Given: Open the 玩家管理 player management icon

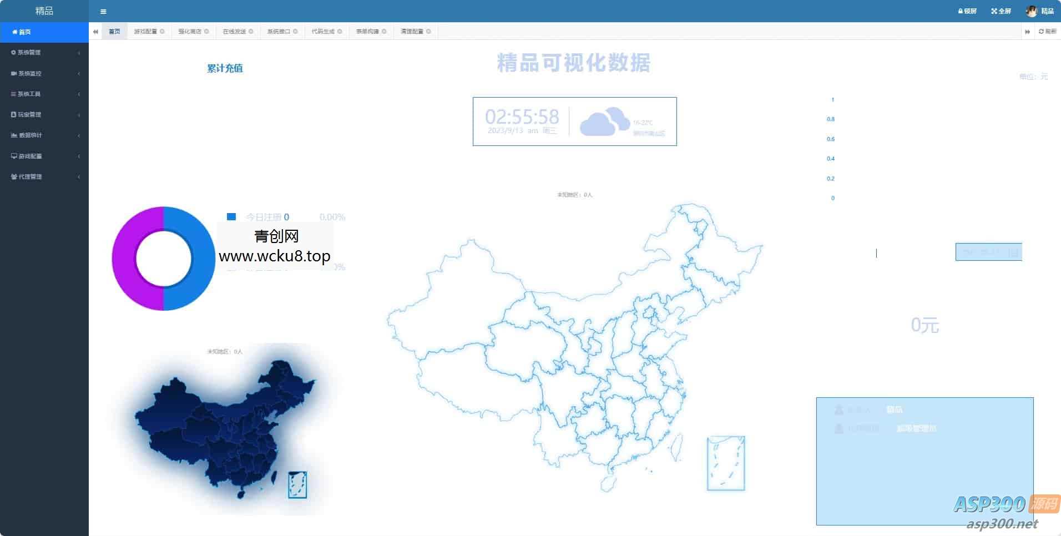Looking at the screenshot, I should coord(14,114).
